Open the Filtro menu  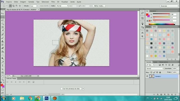click(x=53, y=2)
